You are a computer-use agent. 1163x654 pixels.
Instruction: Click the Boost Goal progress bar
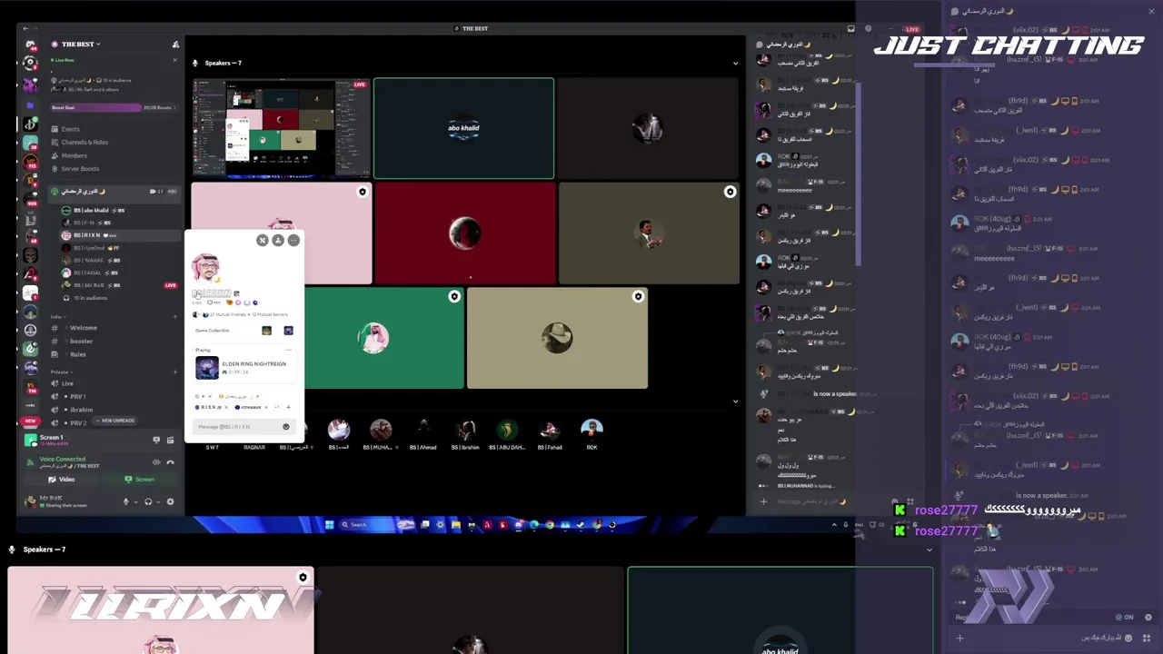[x=114, y=107]
